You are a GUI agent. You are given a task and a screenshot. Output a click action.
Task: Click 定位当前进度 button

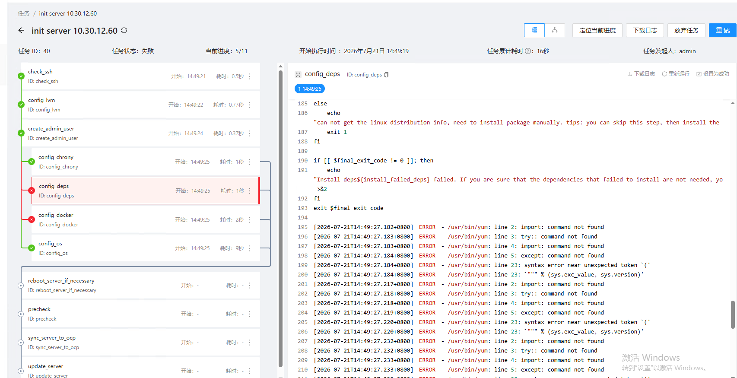click(x=597, y=30)
